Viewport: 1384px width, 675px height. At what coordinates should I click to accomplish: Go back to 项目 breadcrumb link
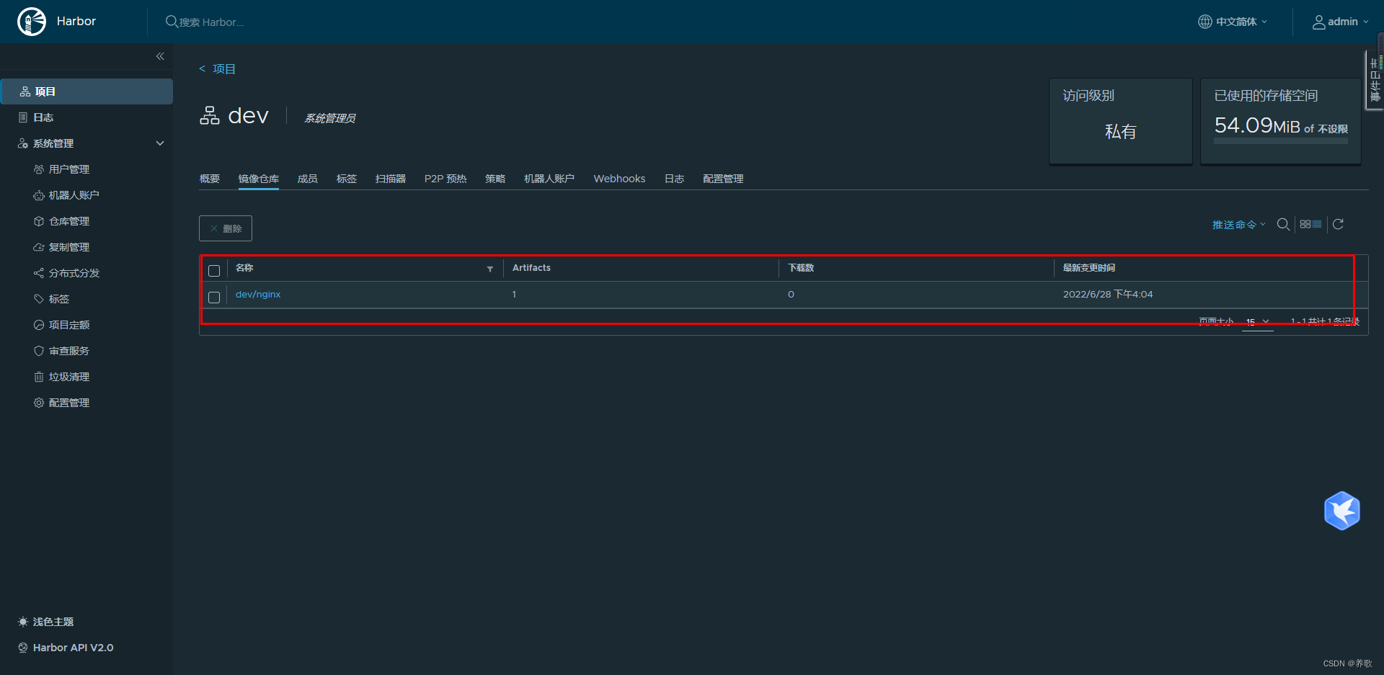coord(224,69)
